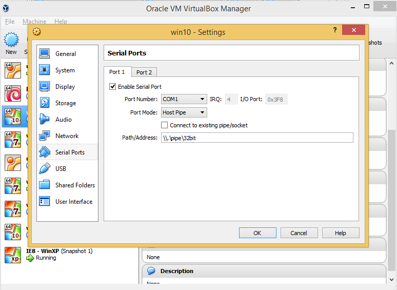Image resolution: width=397 pixels, height=290 pixels.
Task: Click the New VM starburst icon
Action: (x=11, y=40)
